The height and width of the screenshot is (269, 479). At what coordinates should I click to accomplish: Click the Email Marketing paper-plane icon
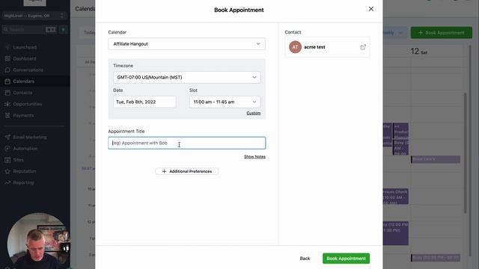[7, 137]
